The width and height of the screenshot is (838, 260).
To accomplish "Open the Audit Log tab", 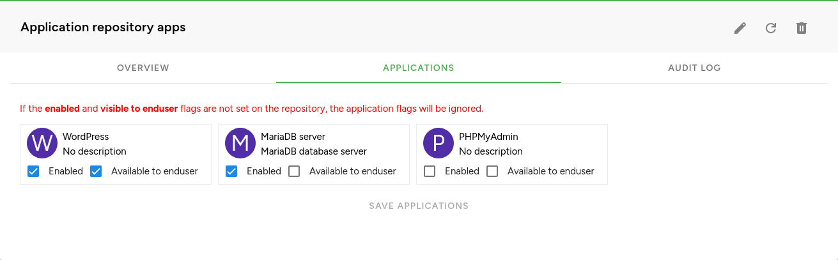I will pyautogui.click(x=694, y=68).
